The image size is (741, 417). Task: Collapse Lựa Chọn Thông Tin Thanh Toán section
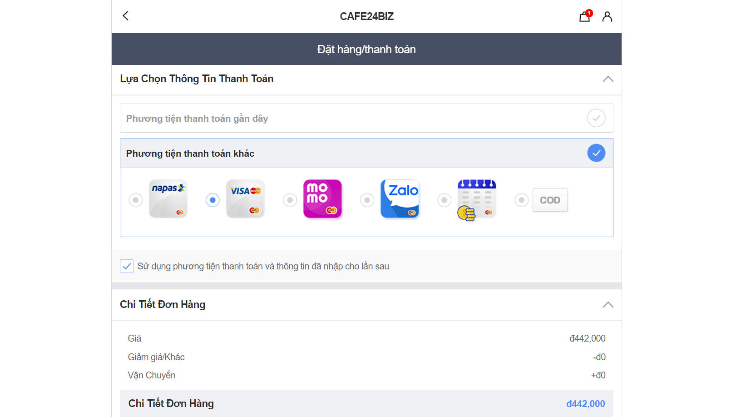coord(608,79)
